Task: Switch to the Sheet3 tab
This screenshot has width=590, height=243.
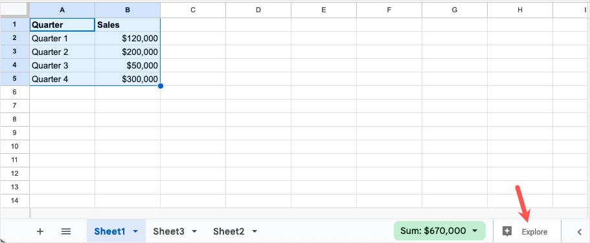Action: click(168, 231)
